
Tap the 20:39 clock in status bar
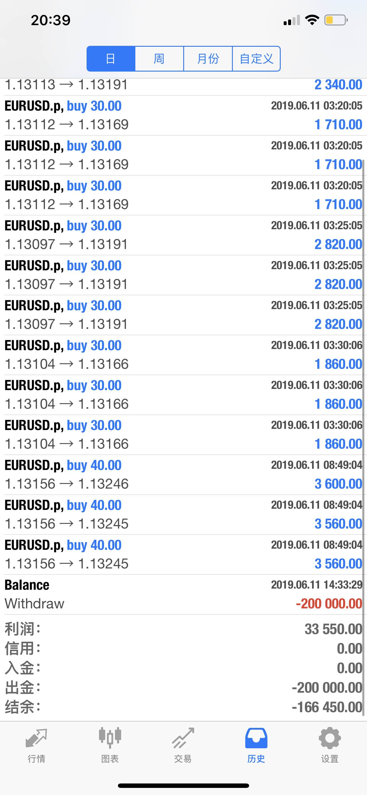(51, 20)
